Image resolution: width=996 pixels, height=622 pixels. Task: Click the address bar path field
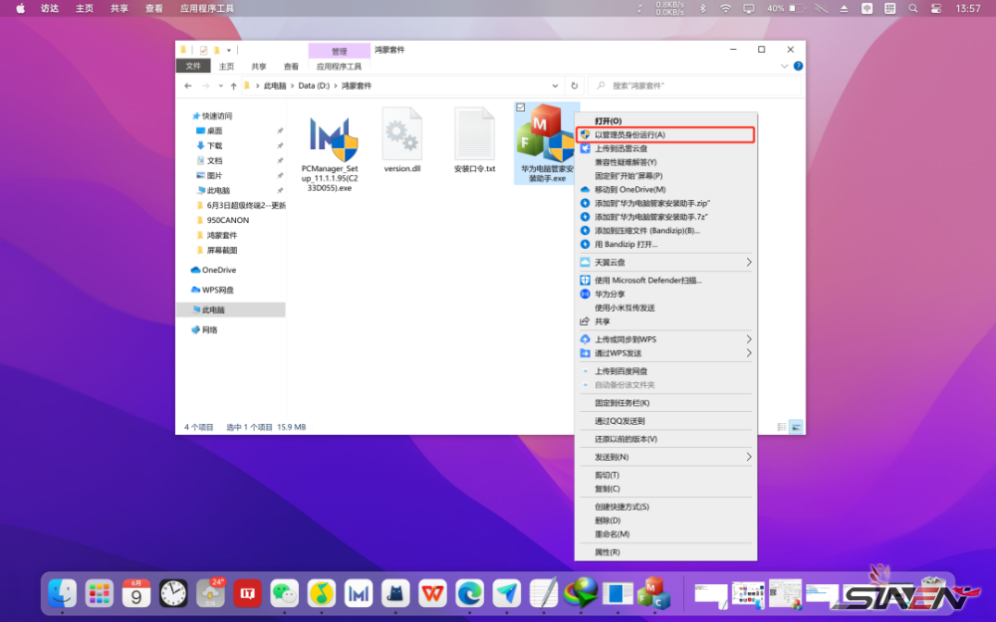401,86
